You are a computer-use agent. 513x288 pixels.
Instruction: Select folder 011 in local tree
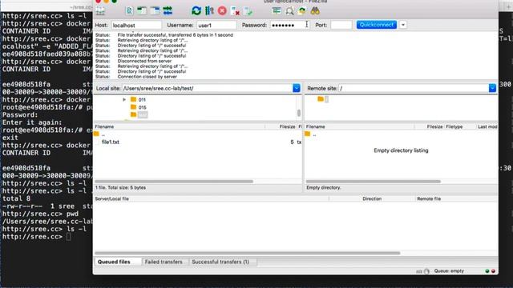point(142,99)
